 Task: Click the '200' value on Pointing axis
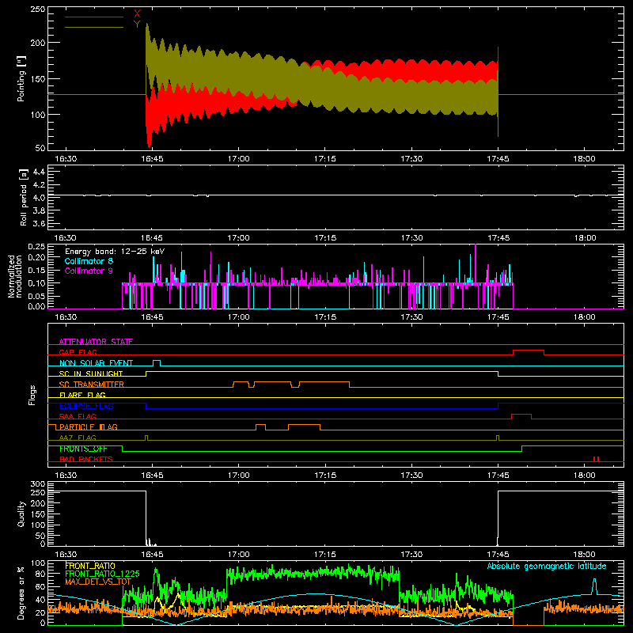37,43
